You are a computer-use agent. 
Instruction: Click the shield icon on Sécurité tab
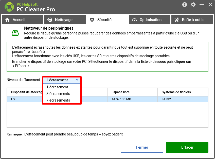click(x=92, y=20)
